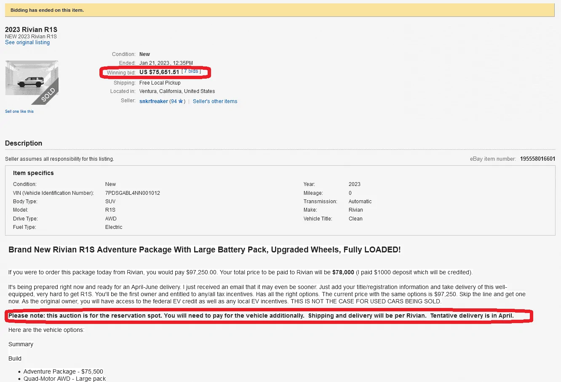Select the listing title '2023 Rivian R1S'
This screenshot has width=561, height=382.
point(31,29)
